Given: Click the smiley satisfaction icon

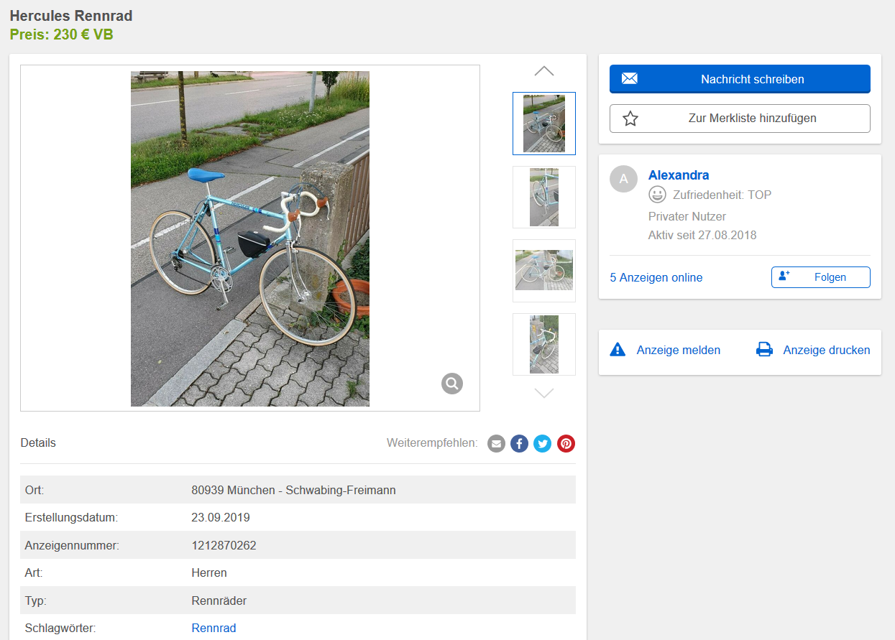Looking at the screenshot, I should pyautogui.click(x=657, y=195).
